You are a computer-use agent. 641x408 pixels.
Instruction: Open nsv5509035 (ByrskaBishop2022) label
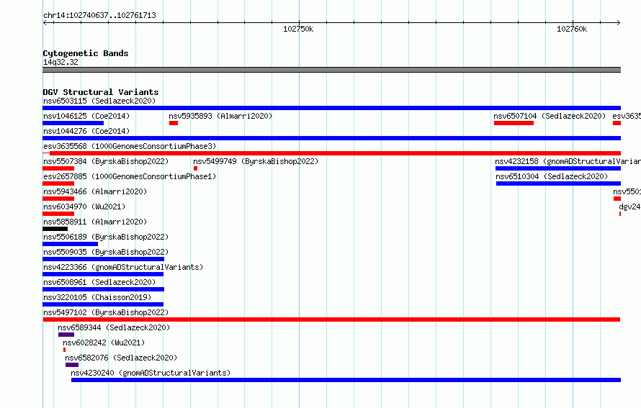tap(106, 252)
